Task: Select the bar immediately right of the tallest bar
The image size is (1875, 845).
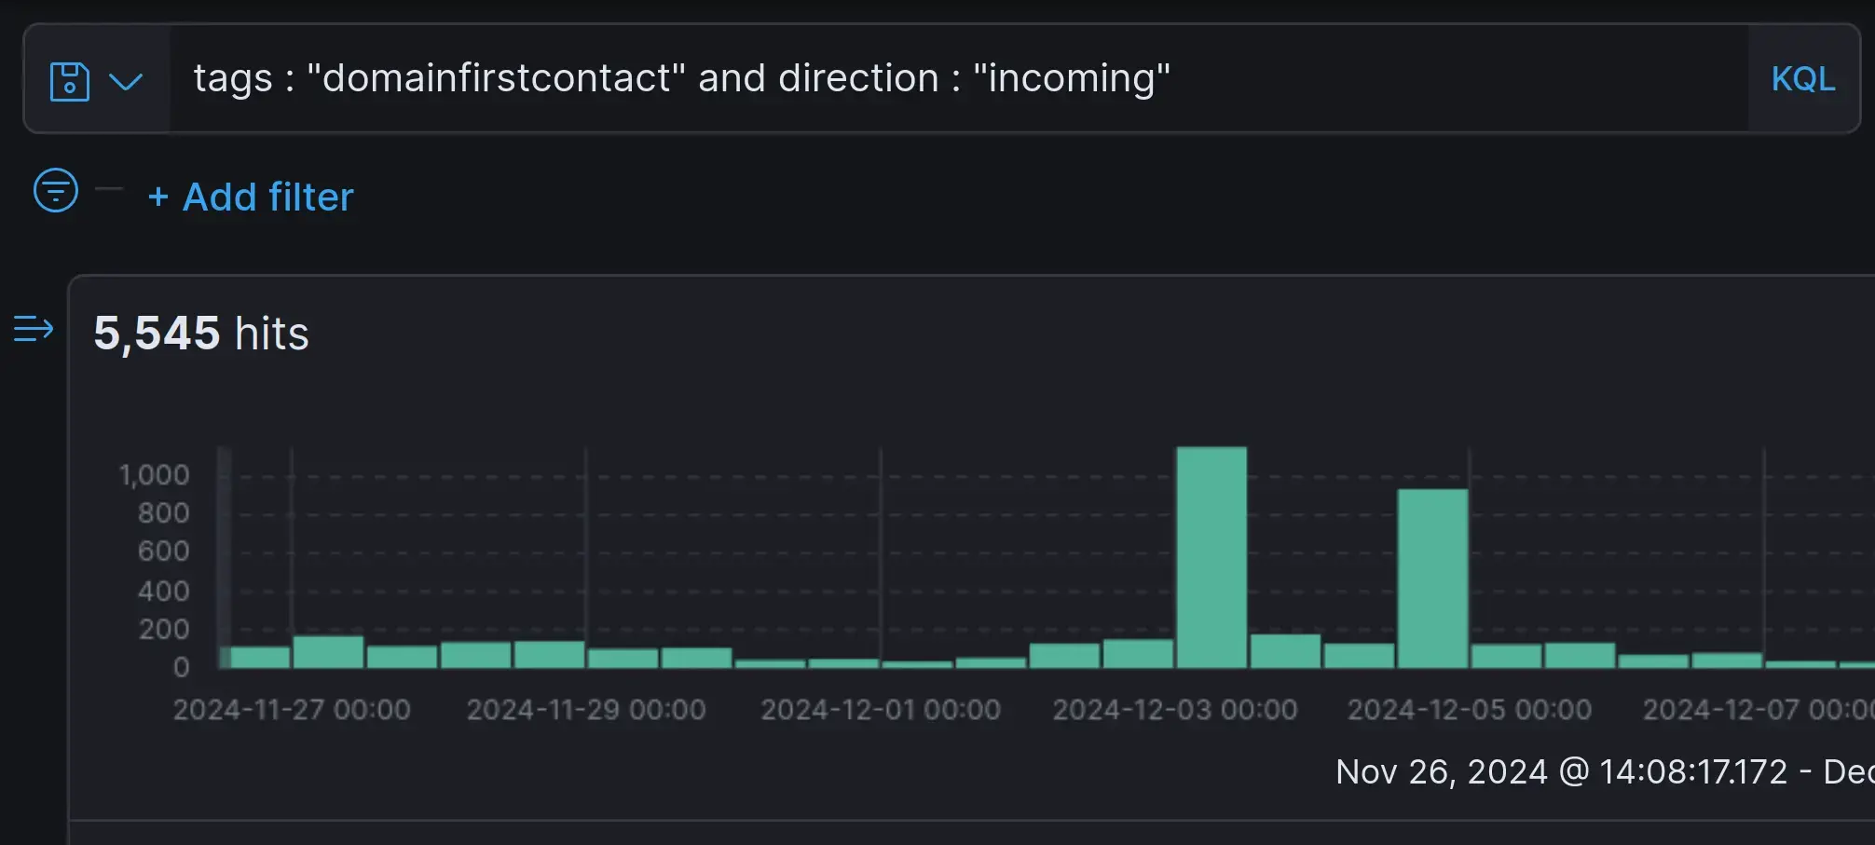Action: click(x=1285, y=651)
